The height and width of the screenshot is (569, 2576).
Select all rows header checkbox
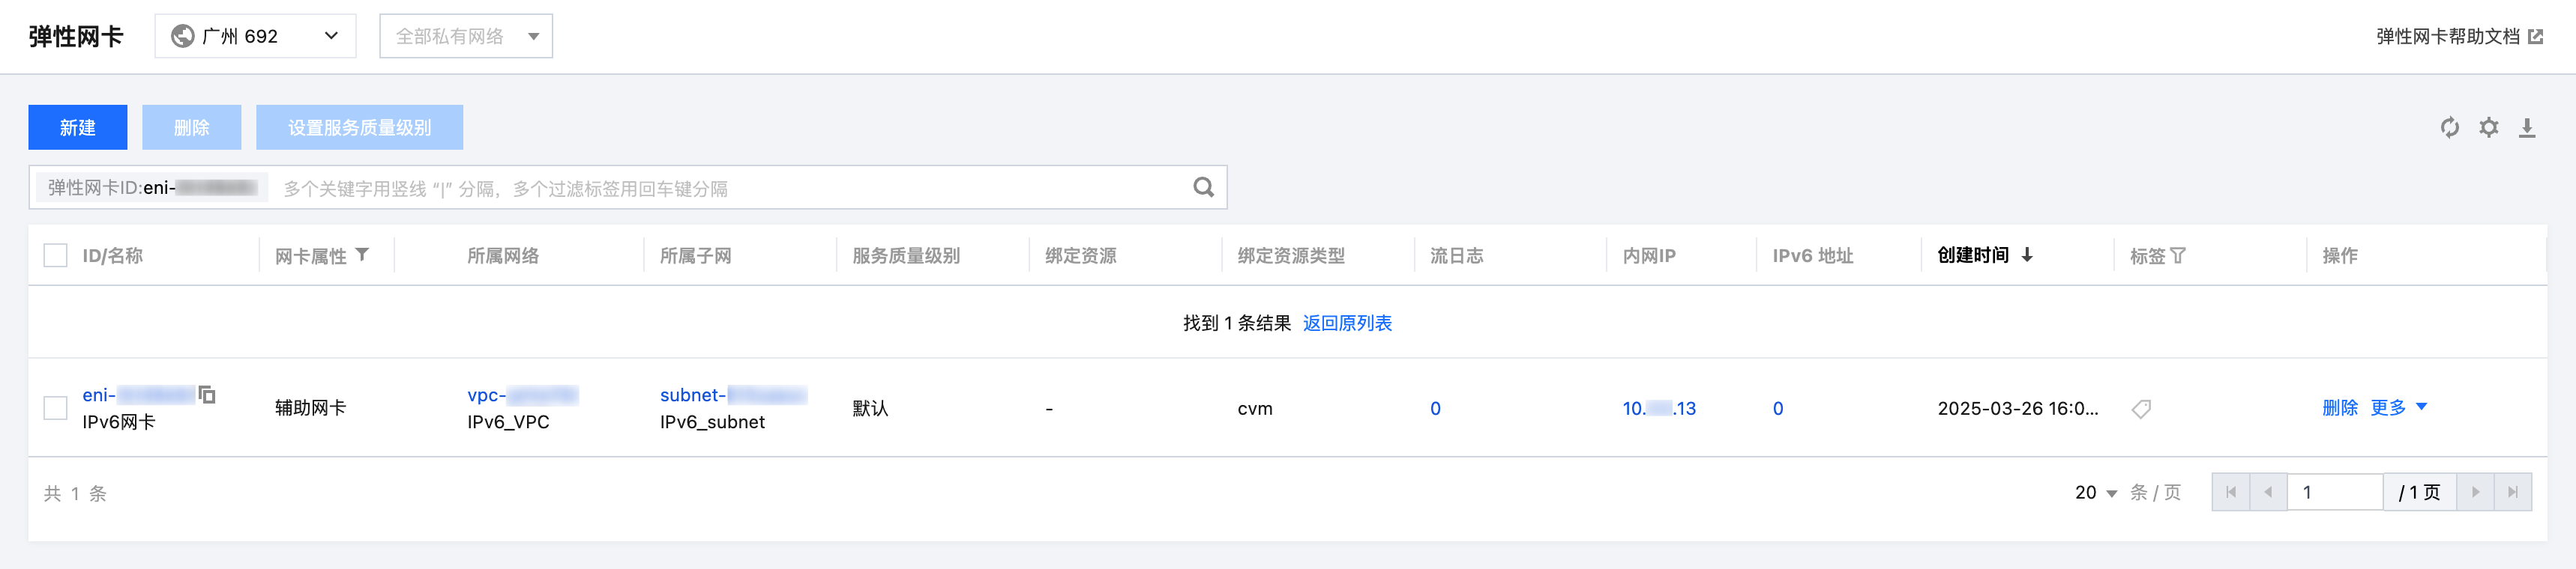55,255
